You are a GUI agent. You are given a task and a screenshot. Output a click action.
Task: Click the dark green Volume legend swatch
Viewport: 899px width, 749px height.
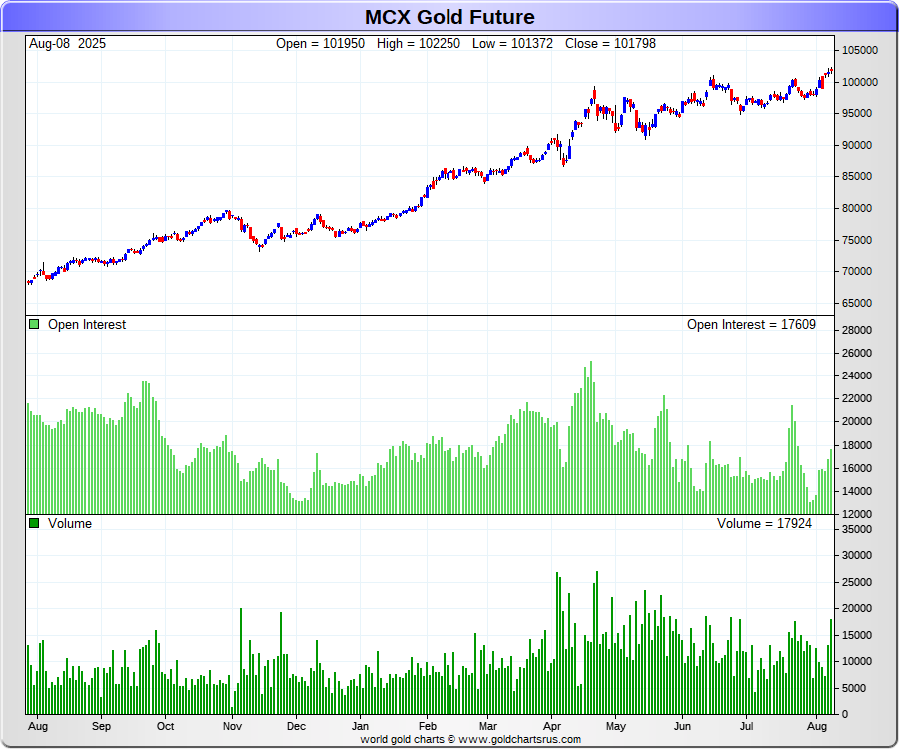(x=34, y=523)
